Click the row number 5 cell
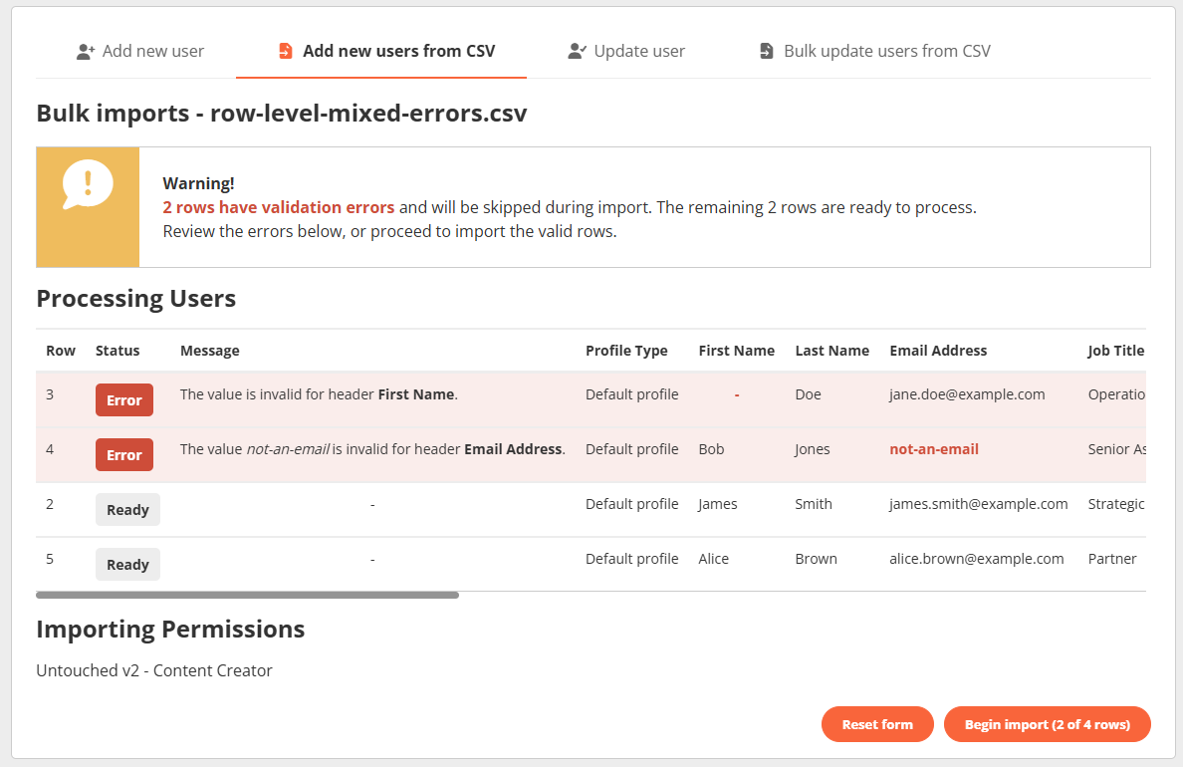The image size is (1183, 767). (50, 559)
